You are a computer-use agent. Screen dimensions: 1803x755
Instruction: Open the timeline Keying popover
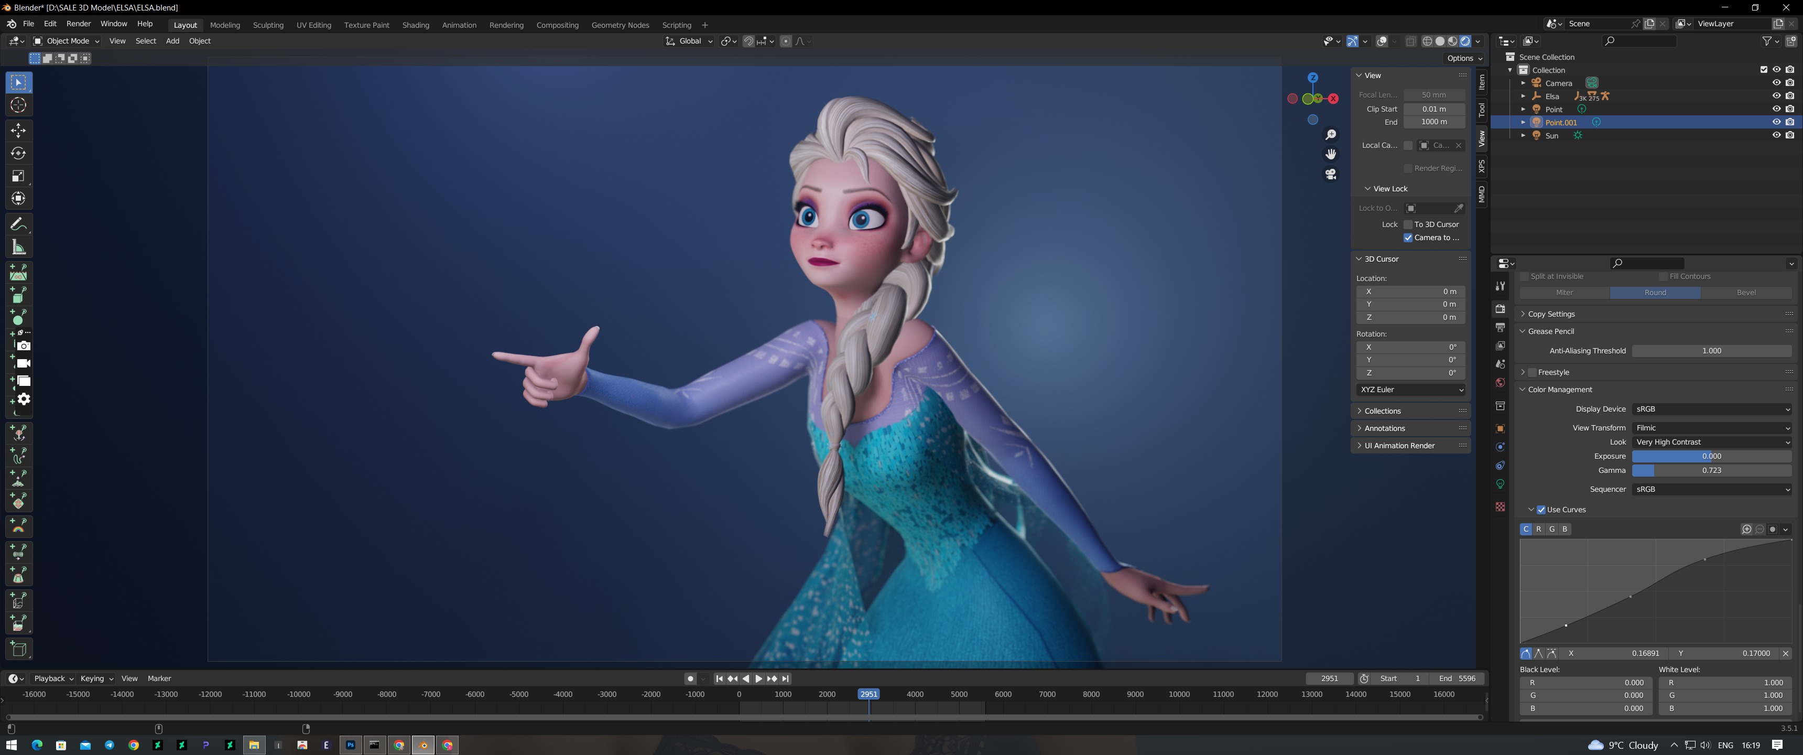click(x=96, y=678)
